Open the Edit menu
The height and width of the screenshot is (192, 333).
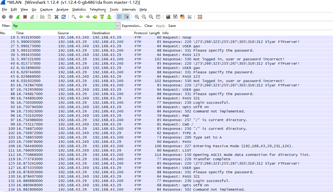tap(14, 10)
